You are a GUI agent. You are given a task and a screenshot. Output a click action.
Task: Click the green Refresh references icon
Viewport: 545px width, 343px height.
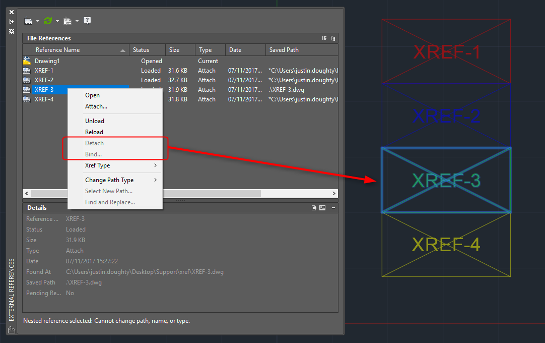pos(48,21)
